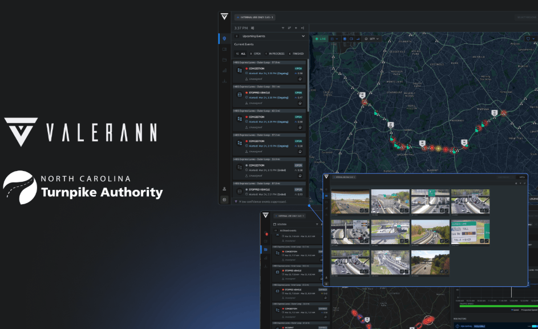This screenshot has height=329, width=538.
Task: Open the user profile icon in sidebar
Action: click(224, 189)
